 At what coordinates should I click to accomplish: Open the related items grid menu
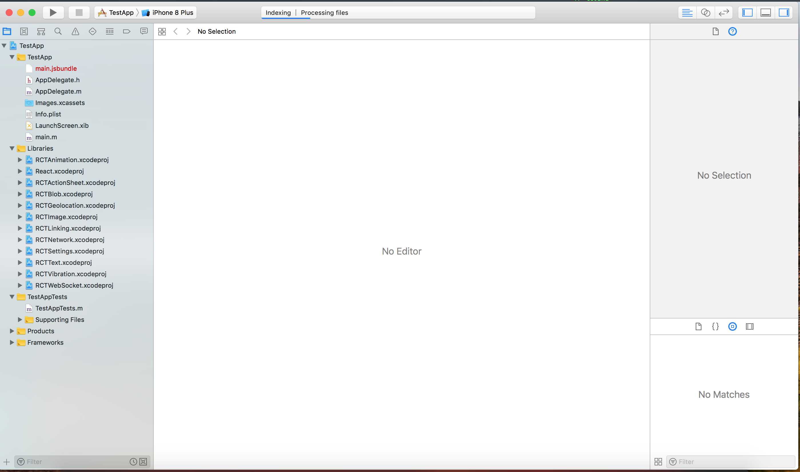pos(162,31)
